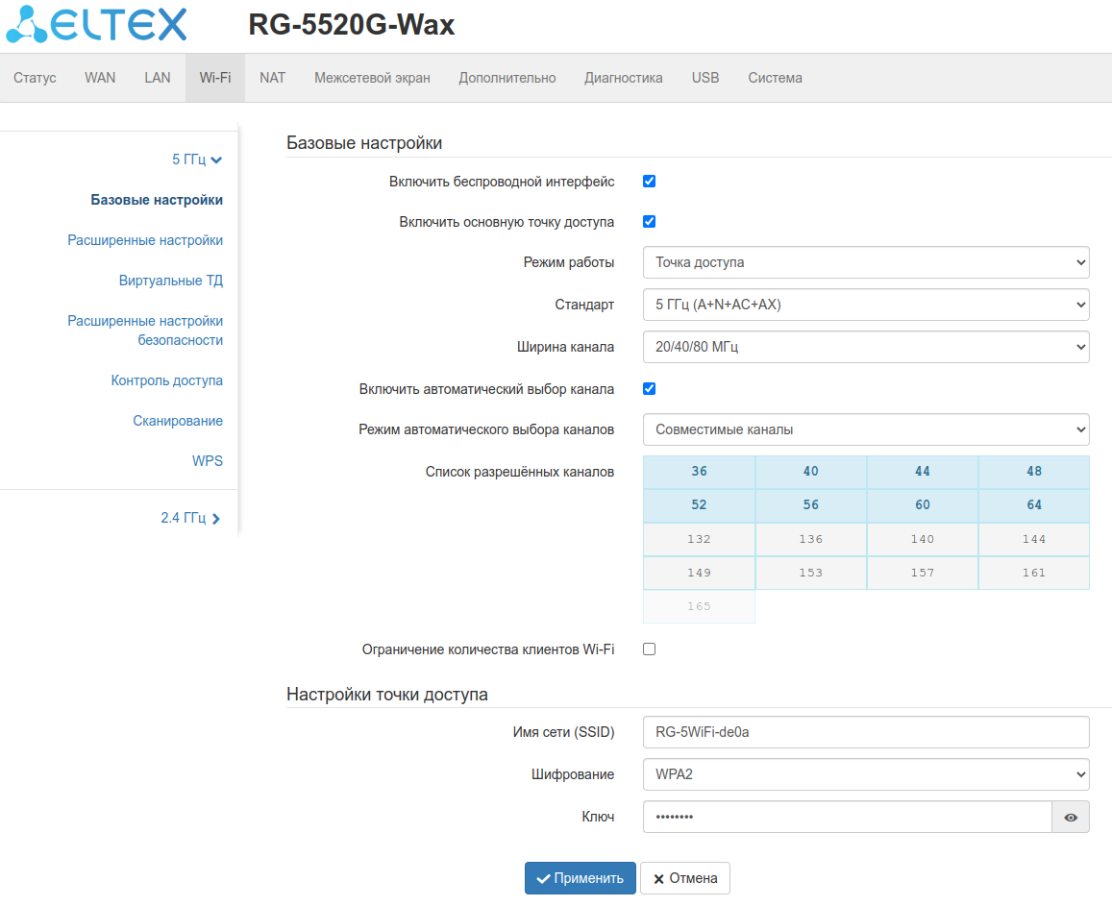The image size is (1112, 906).
Task: Uncheck the main access point checkbox
Action: 649,222
